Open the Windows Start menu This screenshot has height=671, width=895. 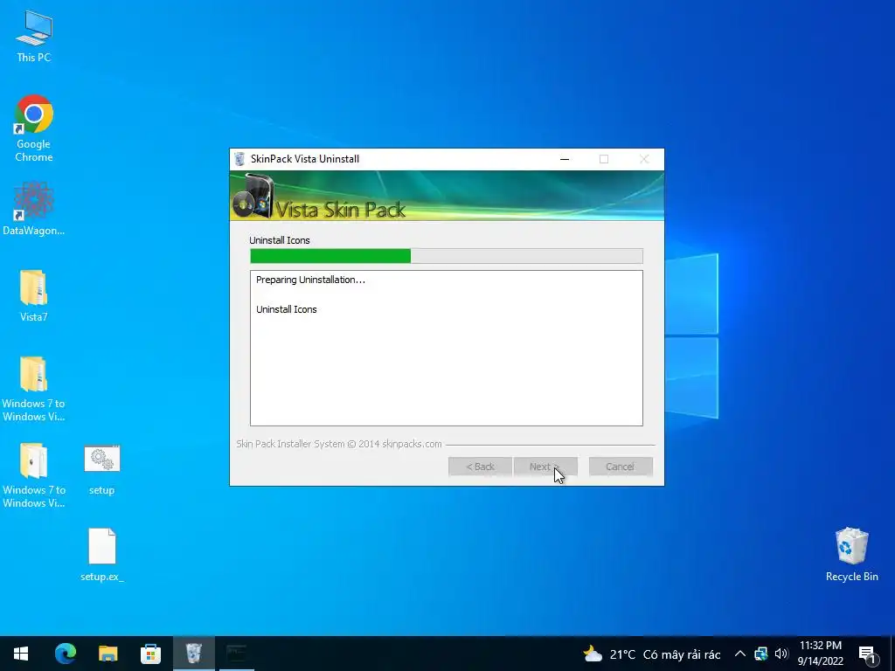click(x=21, y=654)
